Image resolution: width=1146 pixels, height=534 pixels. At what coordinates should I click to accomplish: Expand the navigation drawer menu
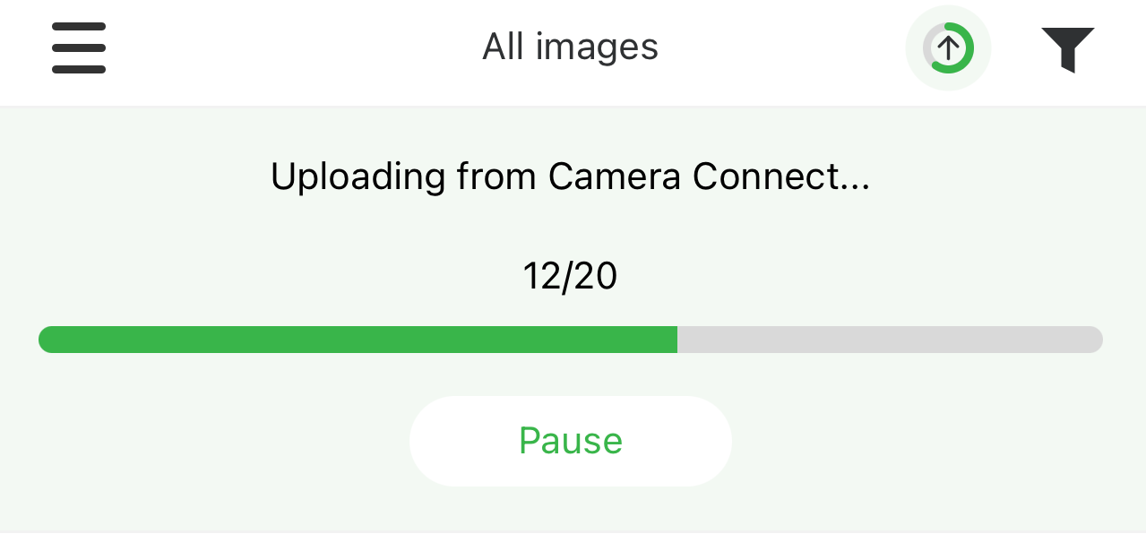[x=79, y=47]
